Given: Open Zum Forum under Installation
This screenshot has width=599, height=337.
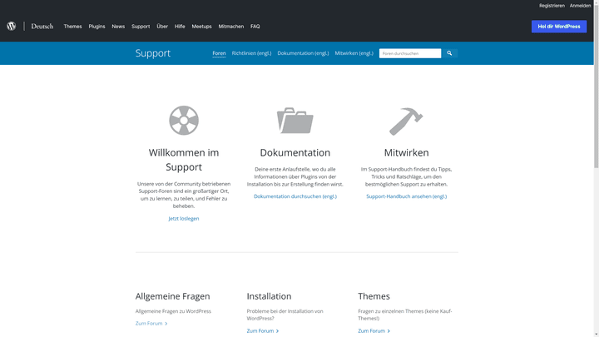Looking at the screenshot, I should pyautogui.click(x=262, y=331).
